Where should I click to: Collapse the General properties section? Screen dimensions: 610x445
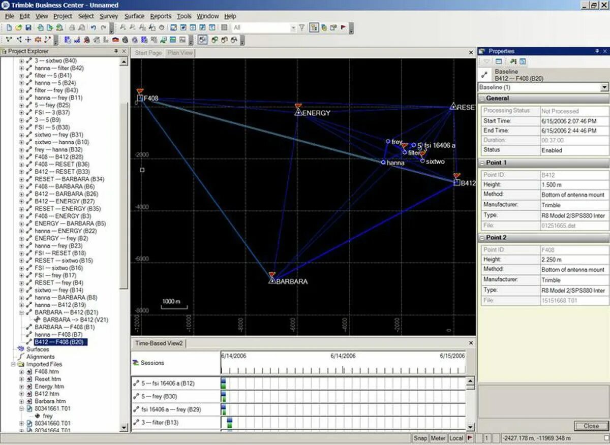[482, 98]
